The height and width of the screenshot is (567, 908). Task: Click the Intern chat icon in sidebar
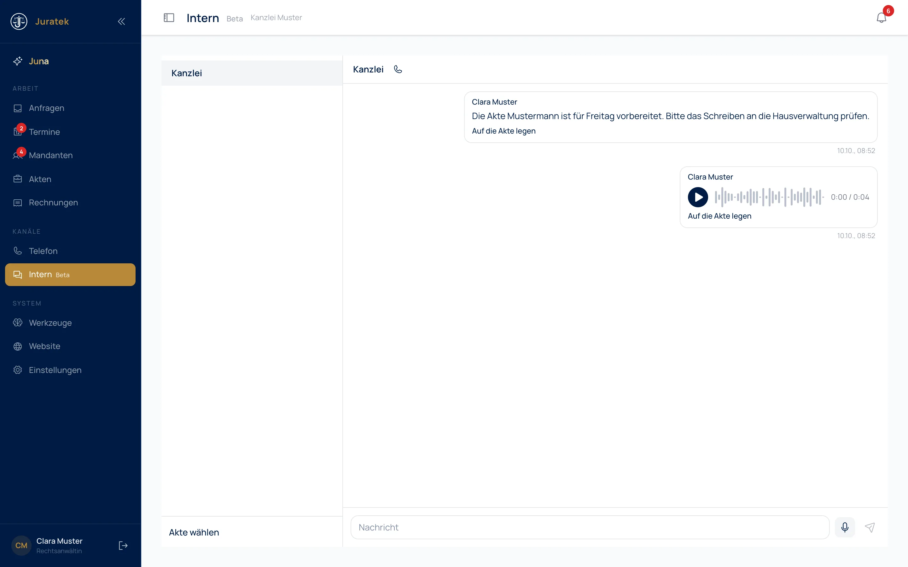click(x=18, y=274)
